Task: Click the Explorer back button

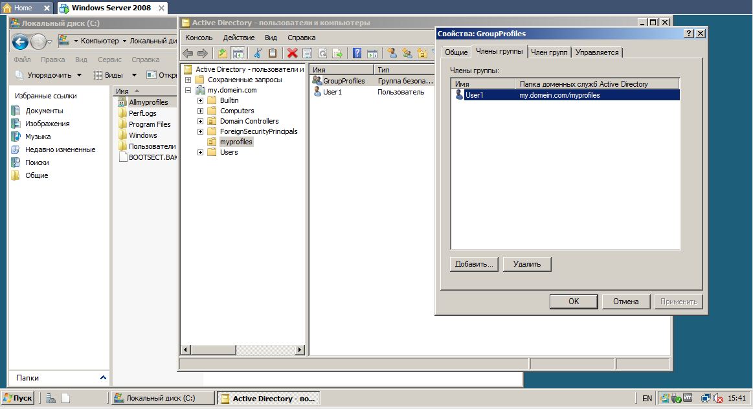Action: coord(20,42)
